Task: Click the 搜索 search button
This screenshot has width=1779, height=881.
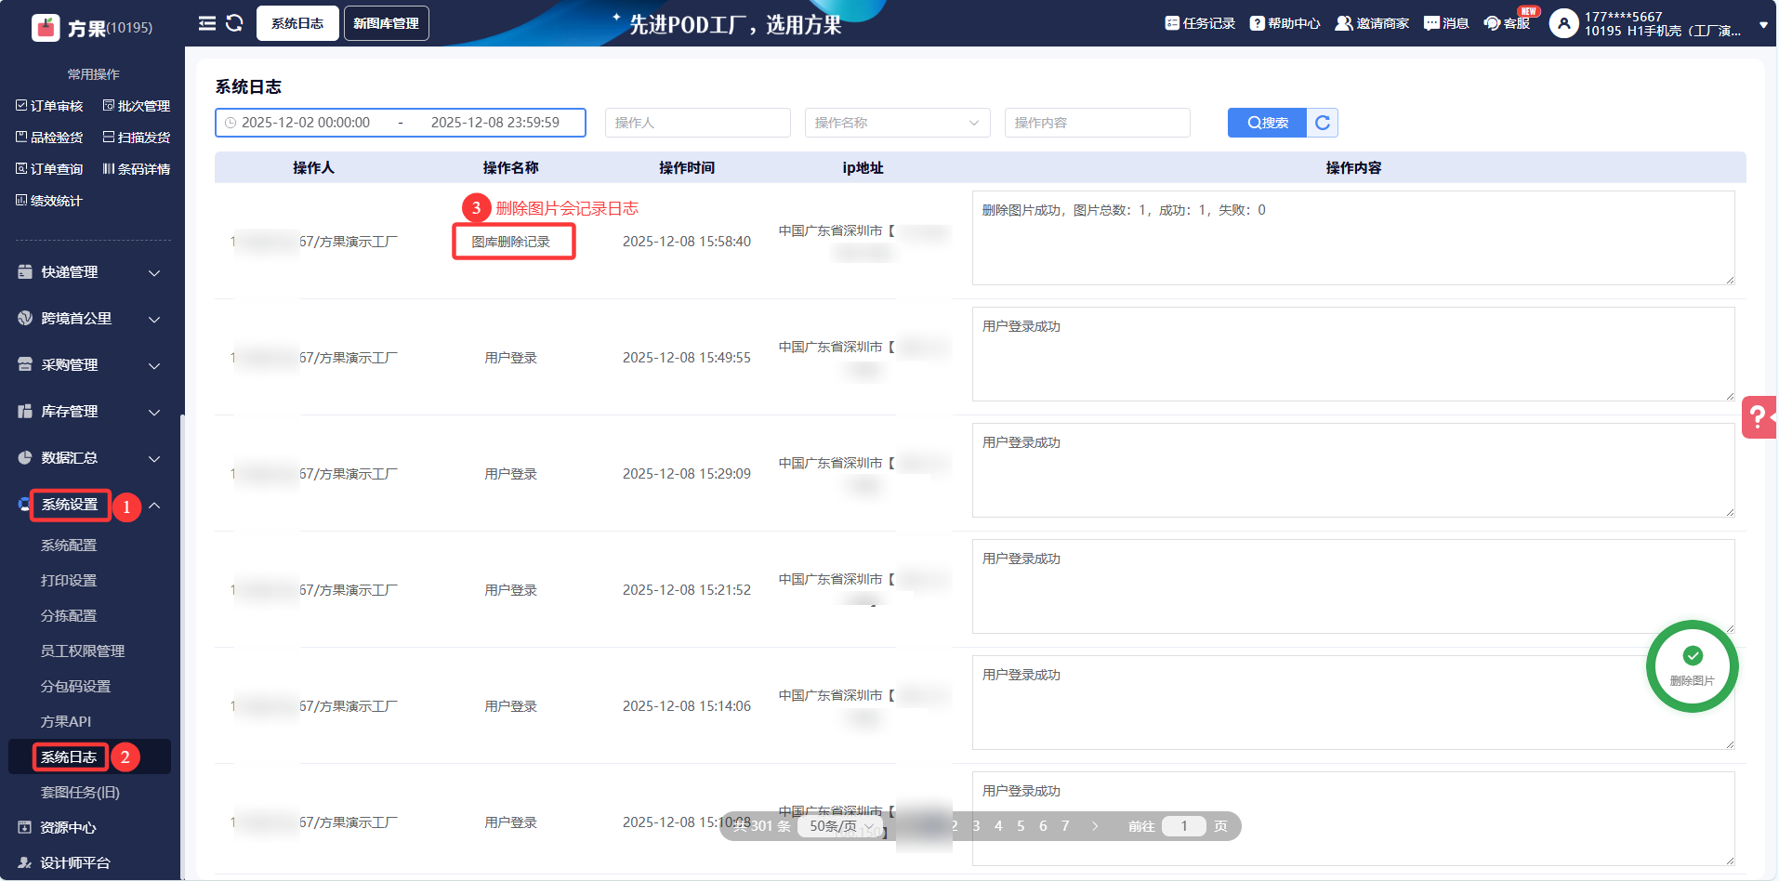Action: 1268,123
